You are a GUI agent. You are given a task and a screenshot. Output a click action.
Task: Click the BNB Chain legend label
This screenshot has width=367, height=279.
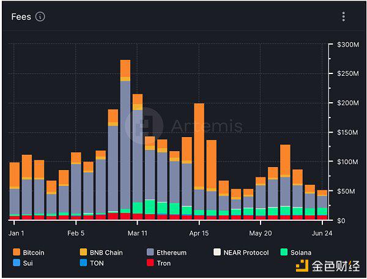[x=106, y=253]
